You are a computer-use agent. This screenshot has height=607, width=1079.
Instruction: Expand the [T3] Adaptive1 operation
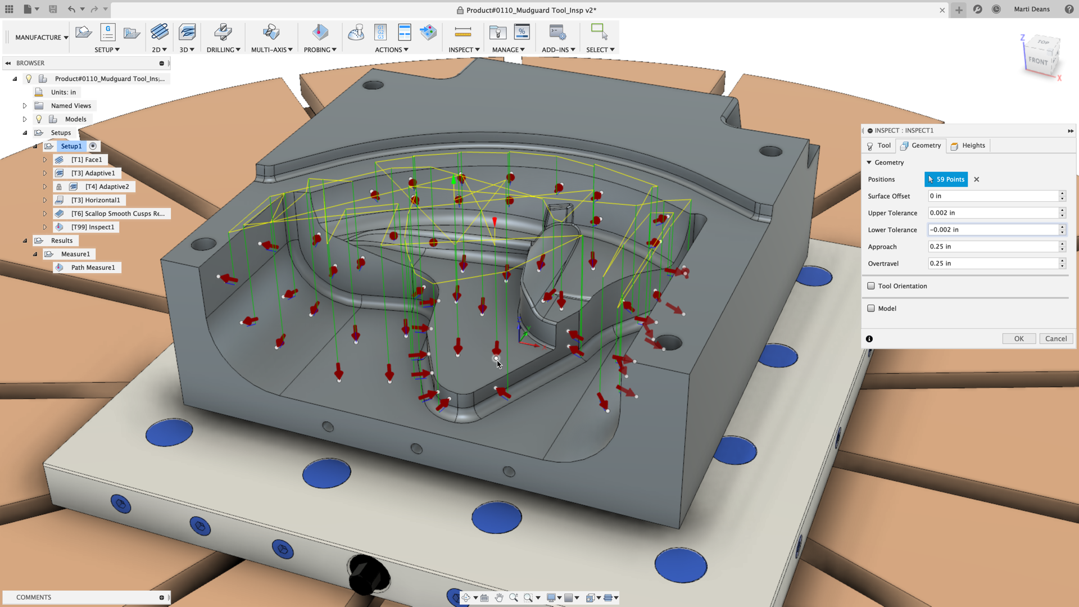click(45, 173)
